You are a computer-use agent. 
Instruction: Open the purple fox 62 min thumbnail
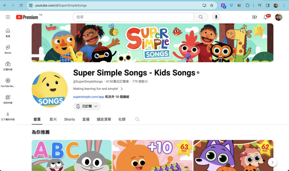pos(233,156)
